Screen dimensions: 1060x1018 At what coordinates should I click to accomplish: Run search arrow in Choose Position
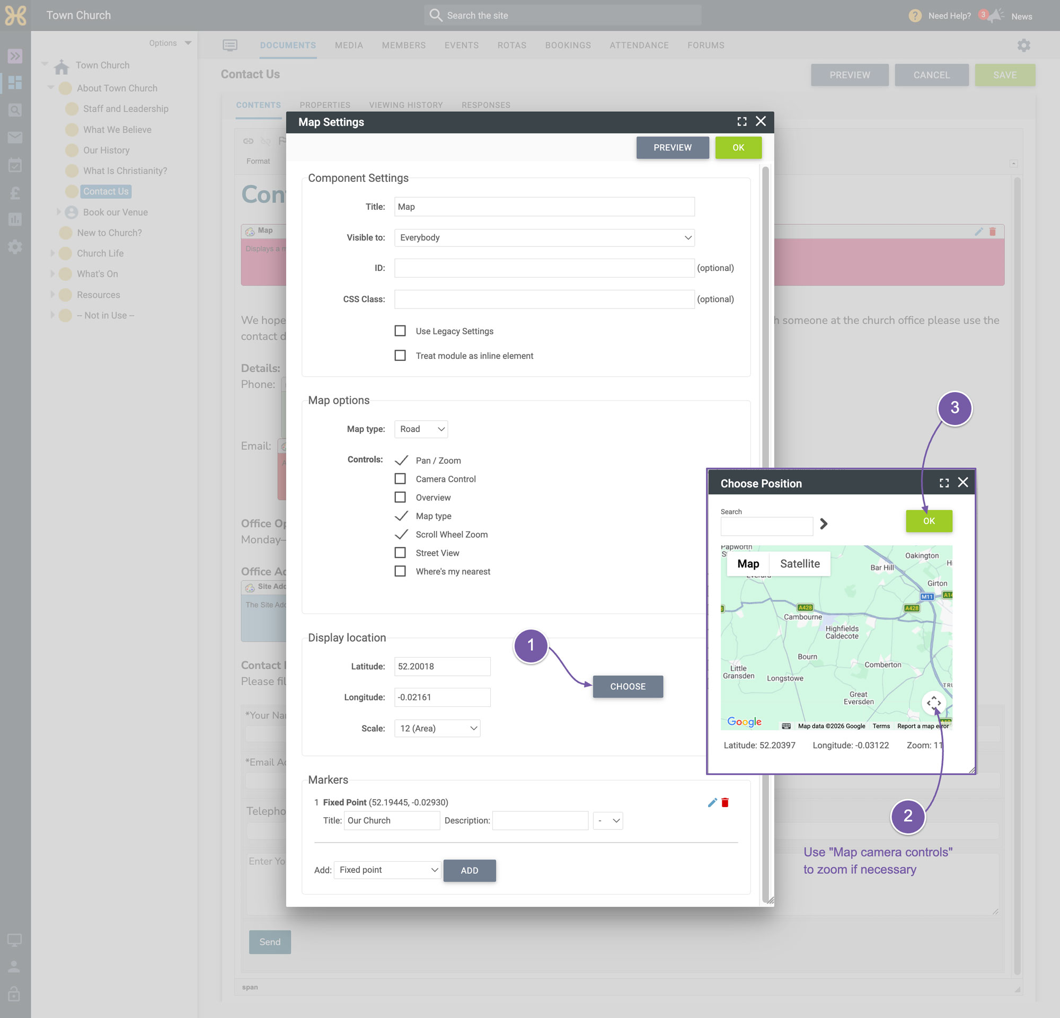point(823,524)
